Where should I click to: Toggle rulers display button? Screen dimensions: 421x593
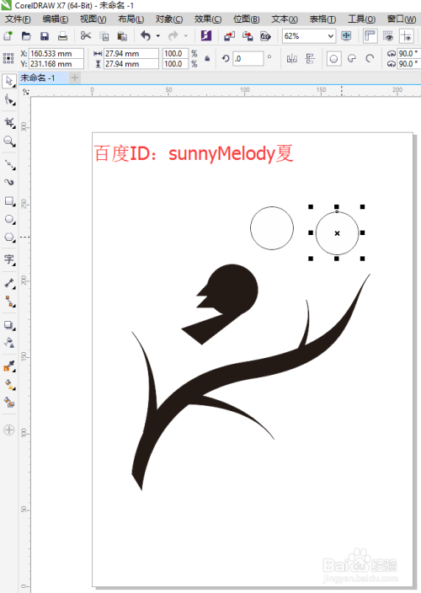370,36
